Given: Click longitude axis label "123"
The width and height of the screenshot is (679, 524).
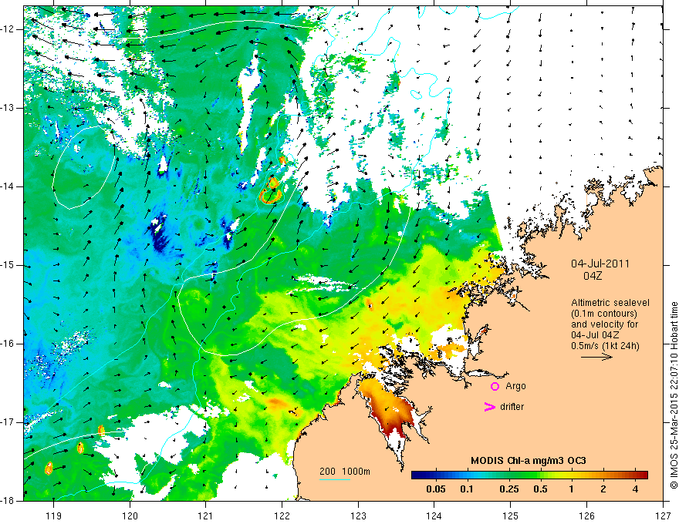Looking at the screenshot, I should click(x=358, y=516).
